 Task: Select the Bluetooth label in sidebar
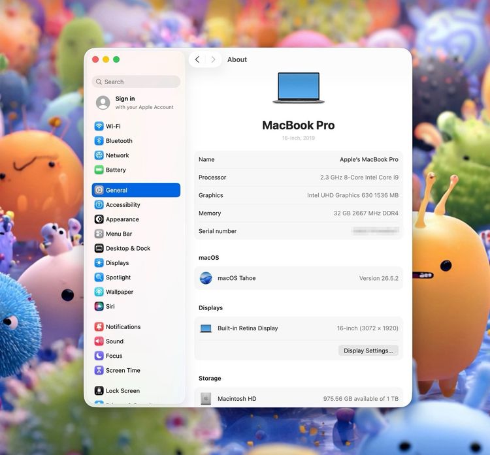119,141
